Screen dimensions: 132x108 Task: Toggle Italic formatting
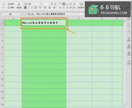29,7
